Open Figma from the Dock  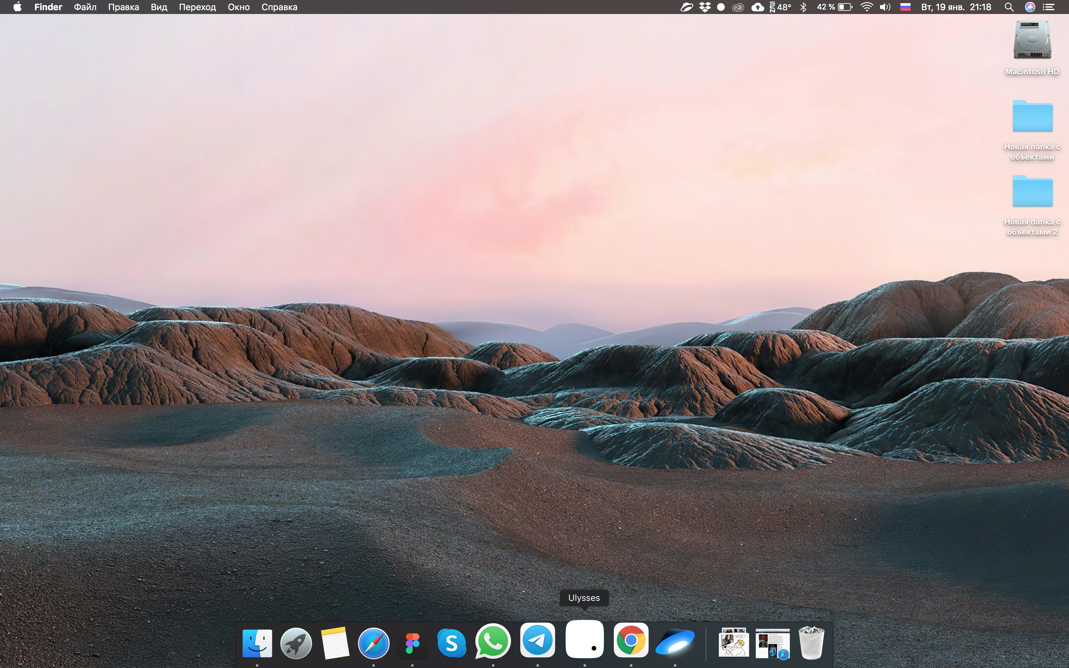click(x=412, y=643)
